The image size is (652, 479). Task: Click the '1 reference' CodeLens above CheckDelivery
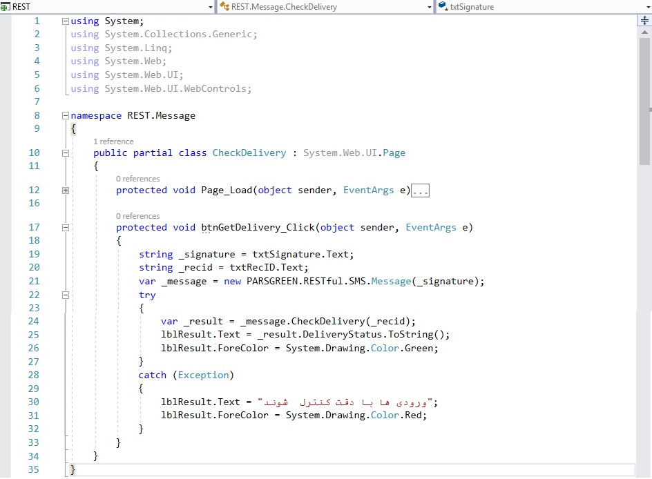click(x=113, y=141)
